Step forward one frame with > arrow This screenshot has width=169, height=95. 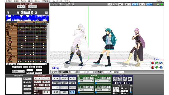click(x=32, y=13)
